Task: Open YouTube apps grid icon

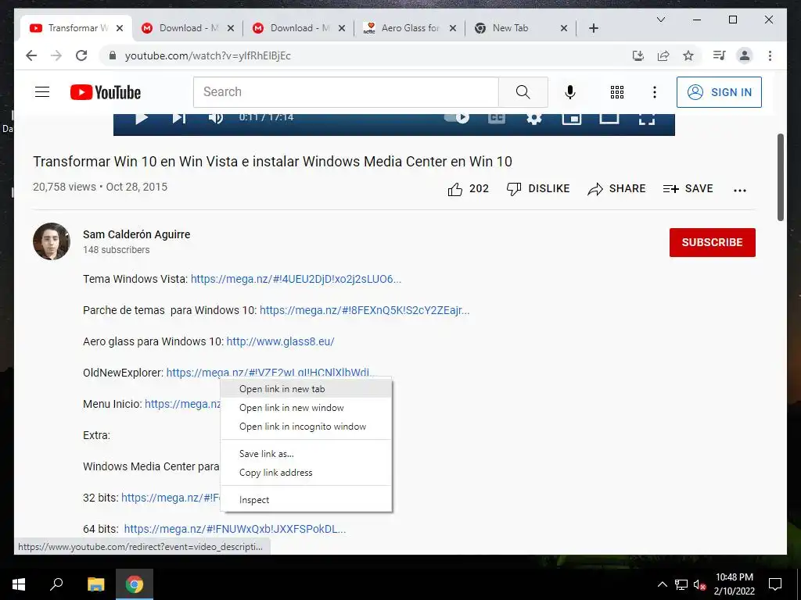Action: (617, 92)
